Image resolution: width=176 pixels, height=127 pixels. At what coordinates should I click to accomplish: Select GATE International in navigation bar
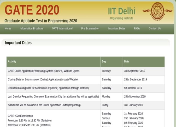[x=62, y=29]
